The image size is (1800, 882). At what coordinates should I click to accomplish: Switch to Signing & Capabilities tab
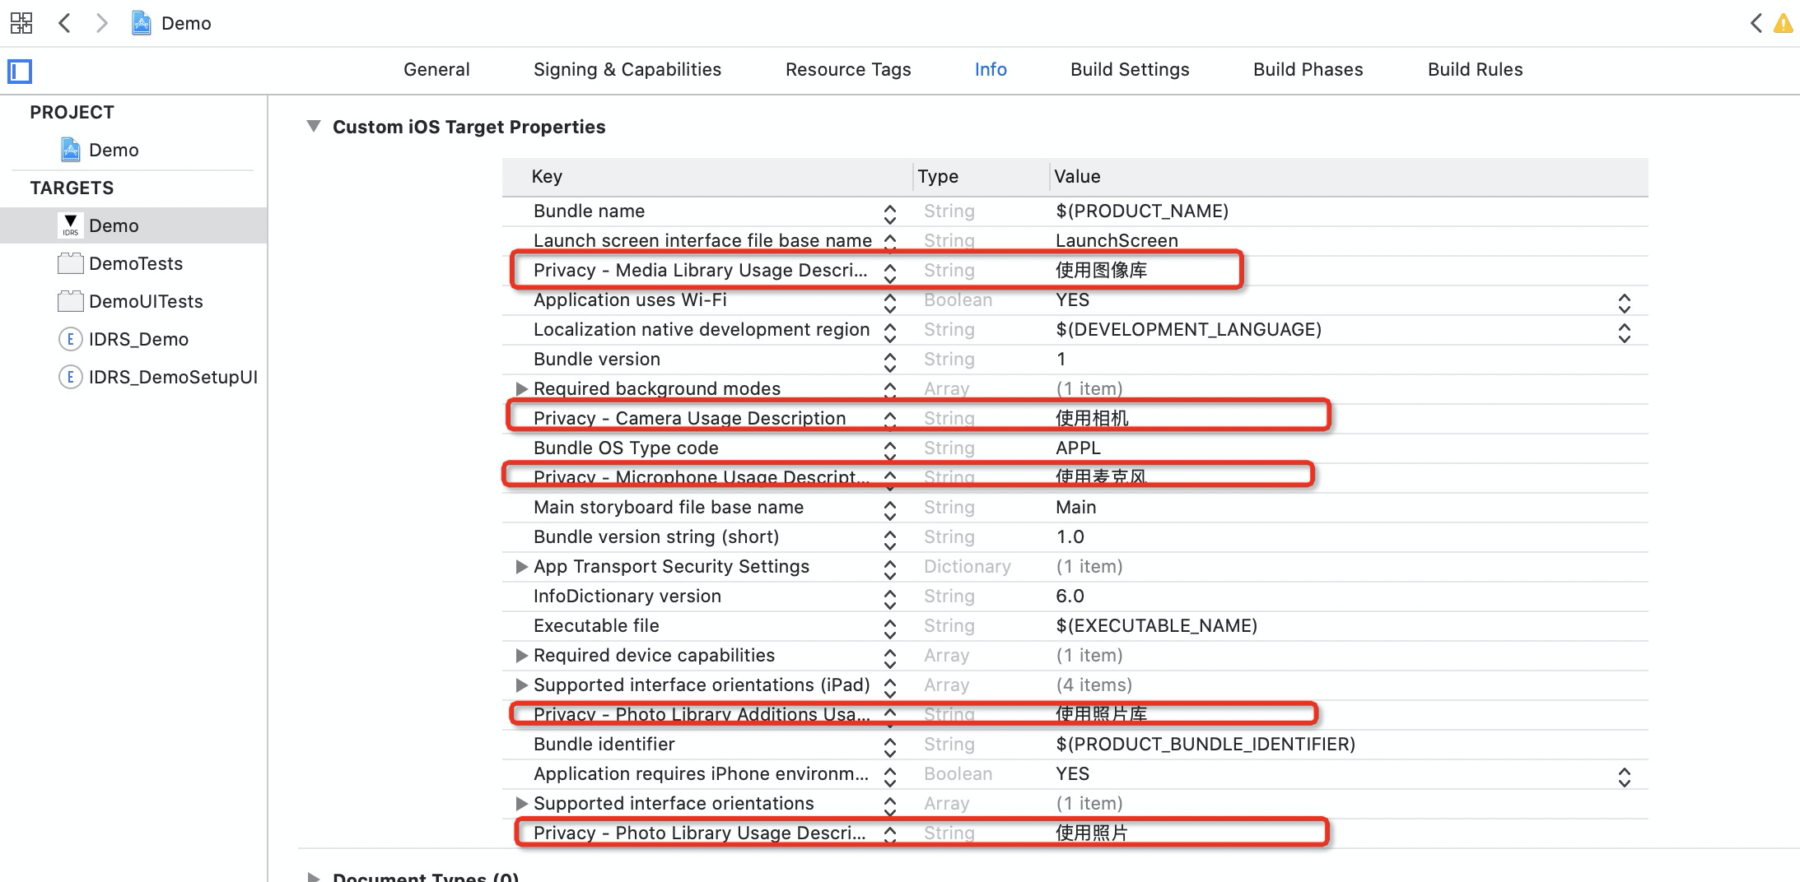pos(627,70)
